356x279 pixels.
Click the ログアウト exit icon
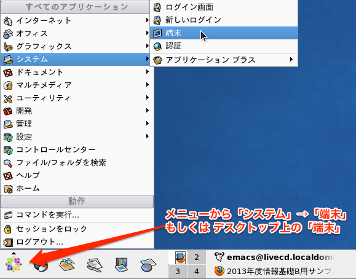click(8, 242)
